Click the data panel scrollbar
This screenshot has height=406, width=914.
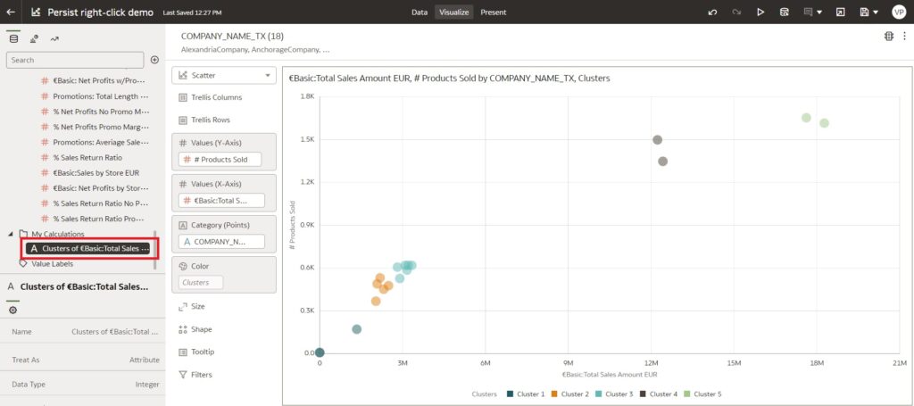pos(155,249)
